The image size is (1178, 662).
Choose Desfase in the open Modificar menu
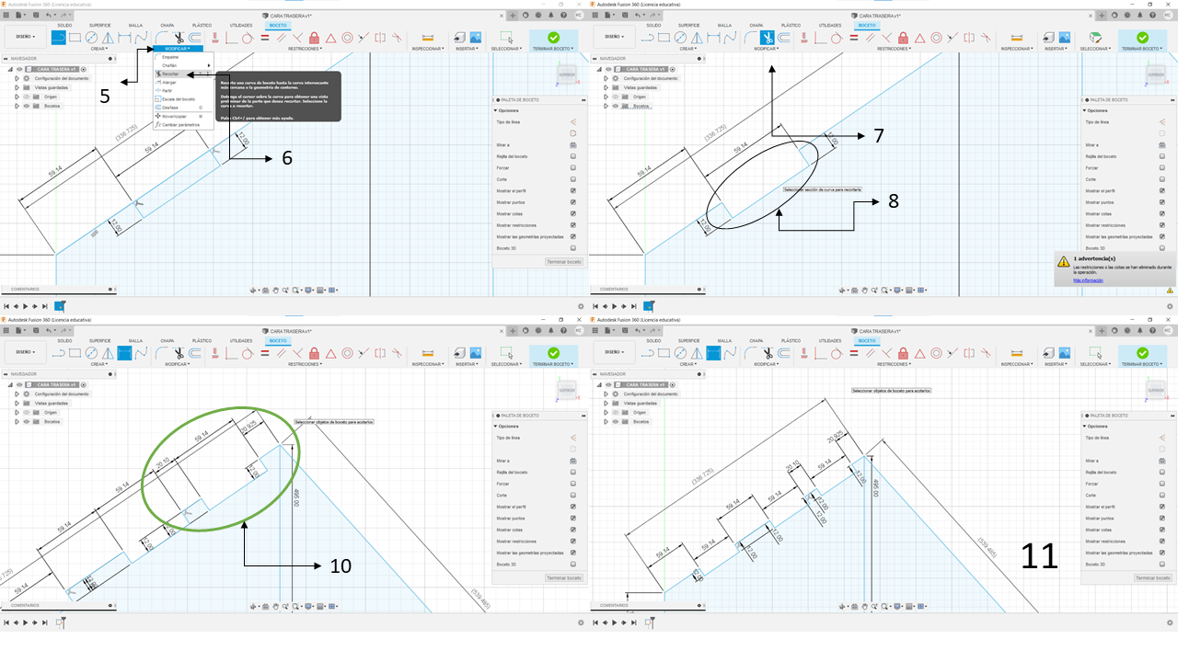pyautogui.click(x=182, y=108)
